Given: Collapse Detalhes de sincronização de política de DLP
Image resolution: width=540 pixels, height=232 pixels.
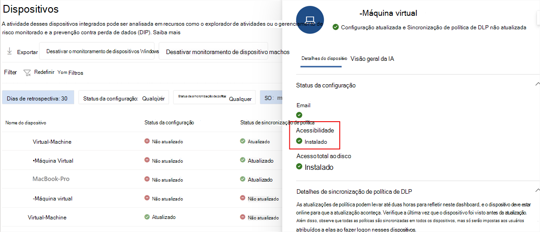Looking at the screenshot, I should [537, 191].
